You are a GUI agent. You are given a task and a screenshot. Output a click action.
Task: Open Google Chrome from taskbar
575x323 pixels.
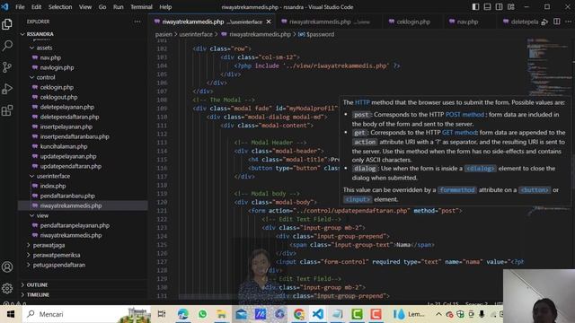(299, 314)
